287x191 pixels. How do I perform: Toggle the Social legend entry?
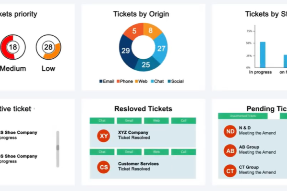click(176, 81)
